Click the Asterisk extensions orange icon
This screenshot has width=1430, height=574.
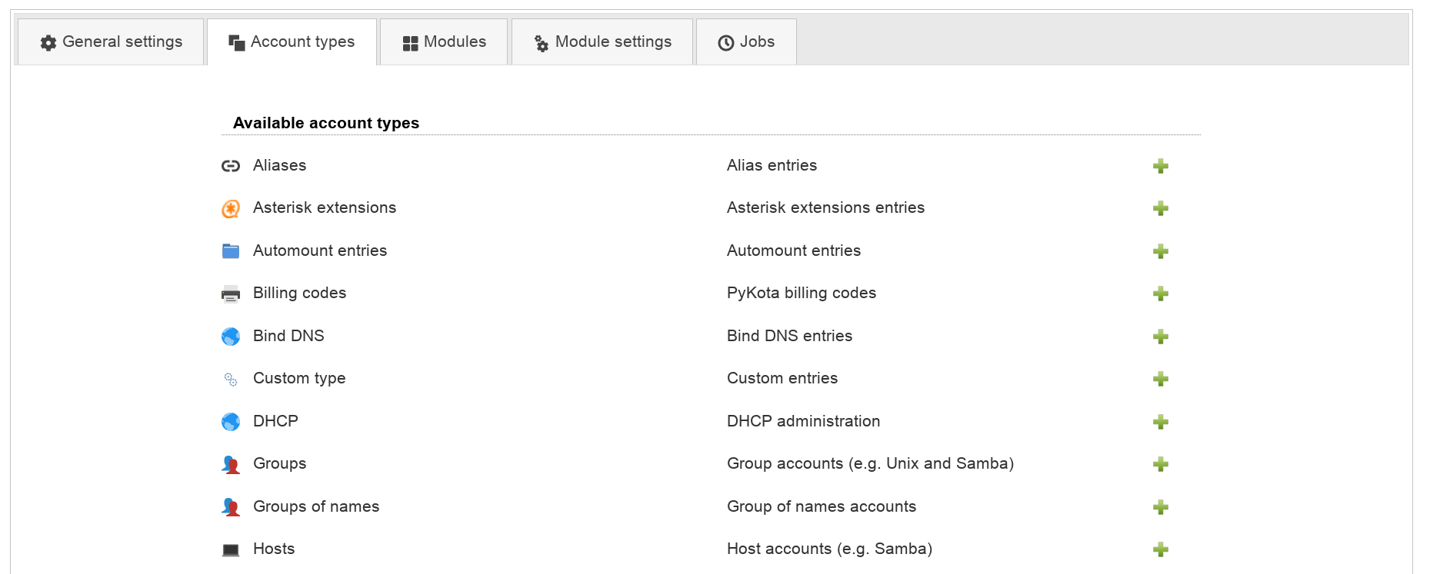[x=231, y=208]
